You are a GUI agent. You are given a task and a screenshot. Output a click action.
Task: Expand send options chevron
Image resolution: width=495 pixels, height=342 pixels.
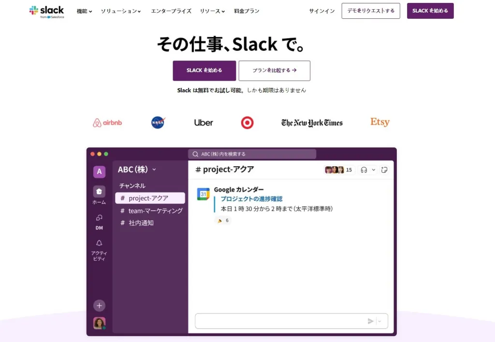(x=379, y=321)
